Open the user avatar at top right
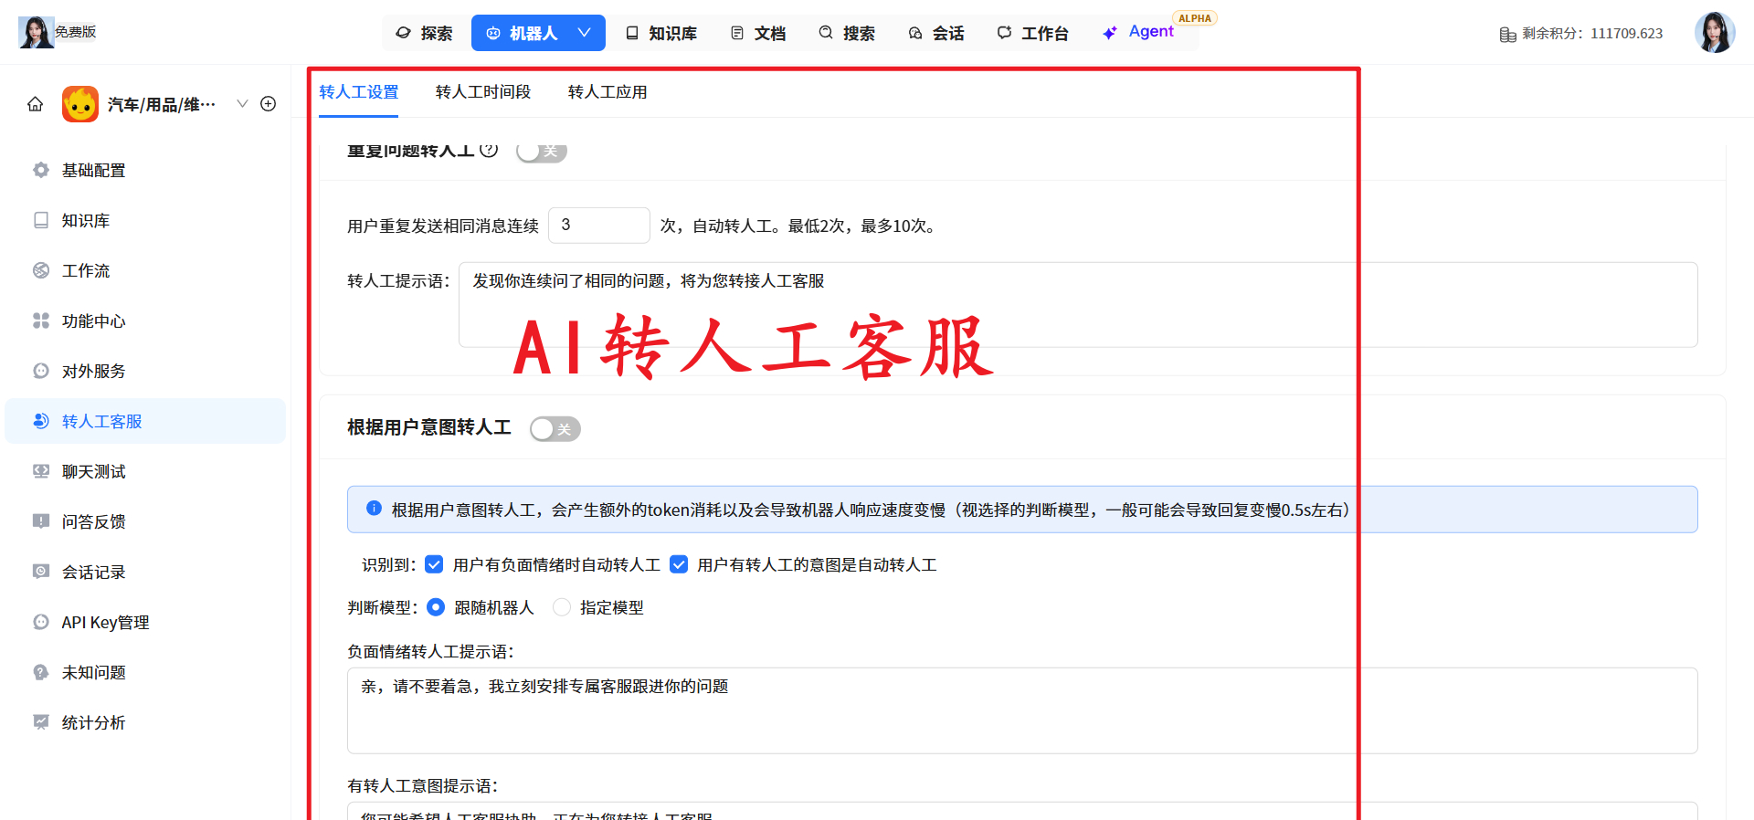 click(x=1715, y=33)
